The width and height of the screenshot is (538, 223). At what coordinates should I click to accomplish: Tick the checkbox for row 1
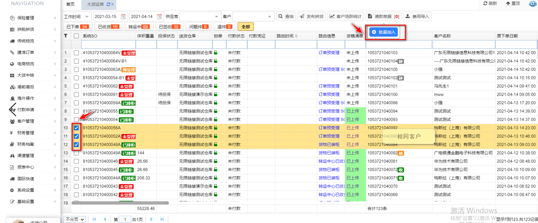coord(76,53)
